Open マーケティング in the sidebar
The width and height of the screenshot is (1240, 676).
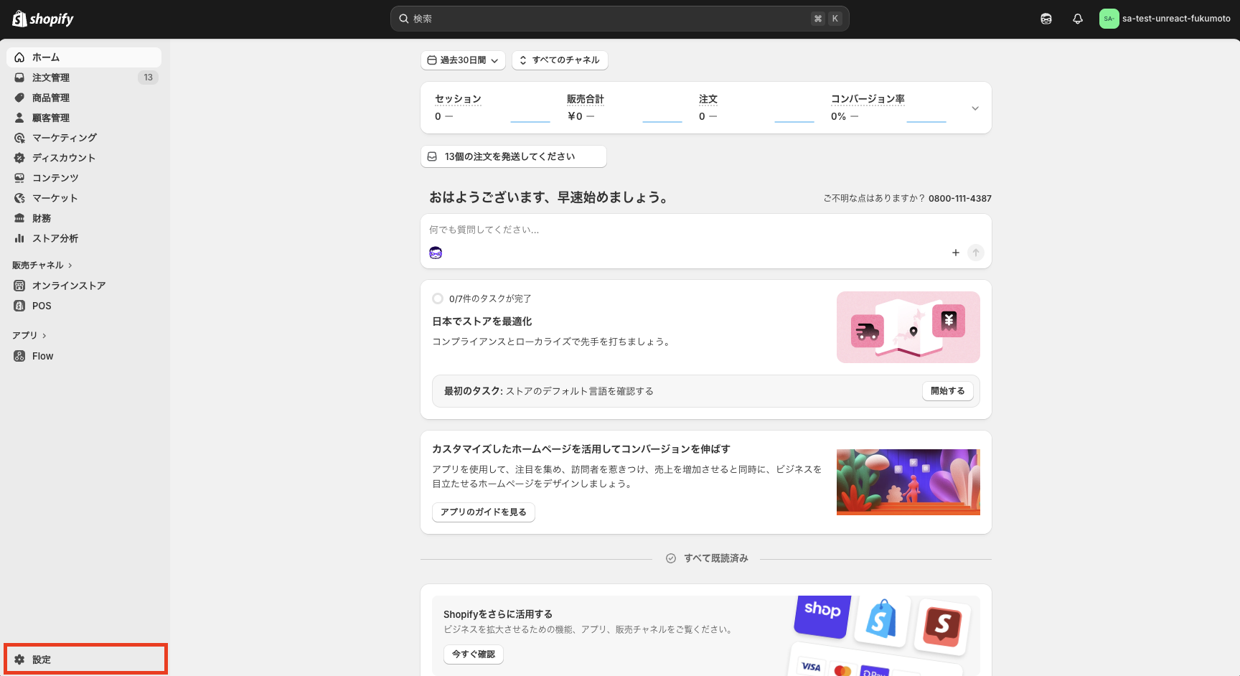[84, 138]
